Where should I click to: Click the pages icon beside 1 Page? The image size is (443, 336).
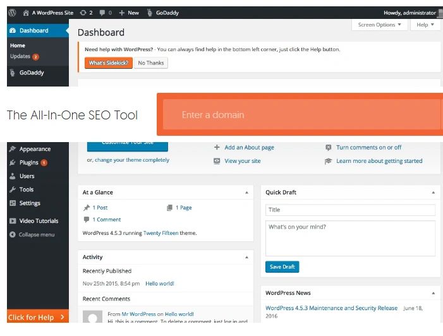tap(169, 208)
